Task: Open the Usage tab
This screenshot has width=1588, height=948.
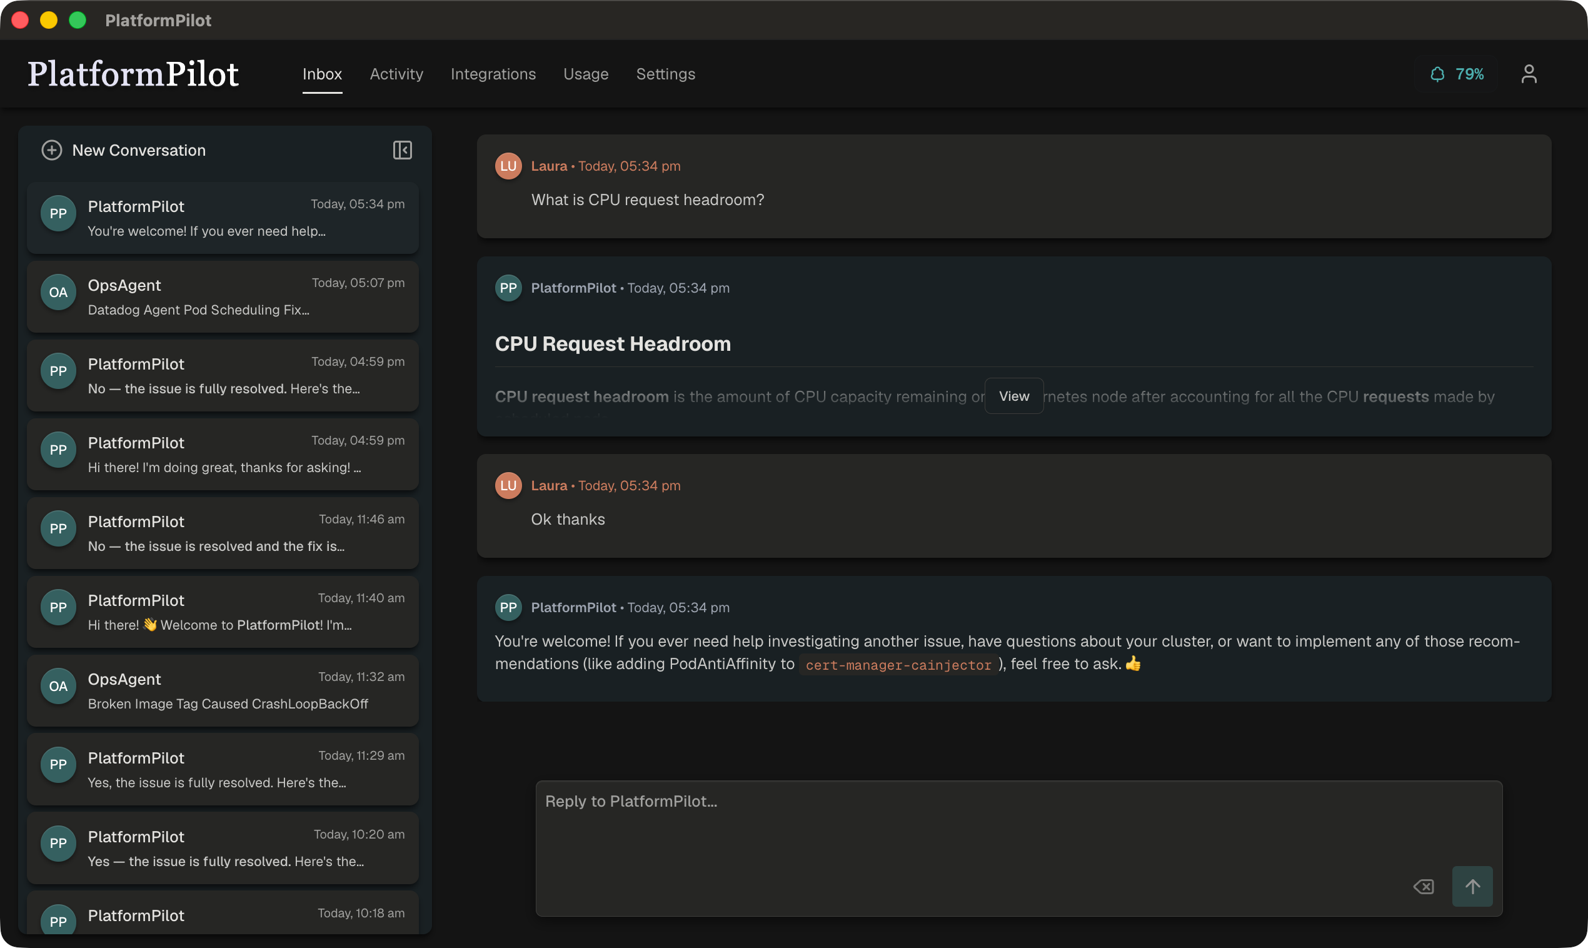Action: click(x=586, y=74)
